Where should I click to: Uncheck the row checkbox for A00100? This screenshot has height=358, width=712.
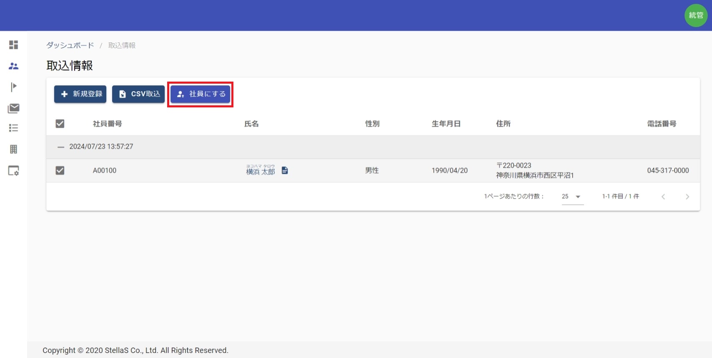click(x=60, y=170)
